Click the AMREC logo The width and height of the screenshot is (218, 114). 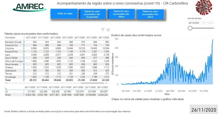(30, 7)
